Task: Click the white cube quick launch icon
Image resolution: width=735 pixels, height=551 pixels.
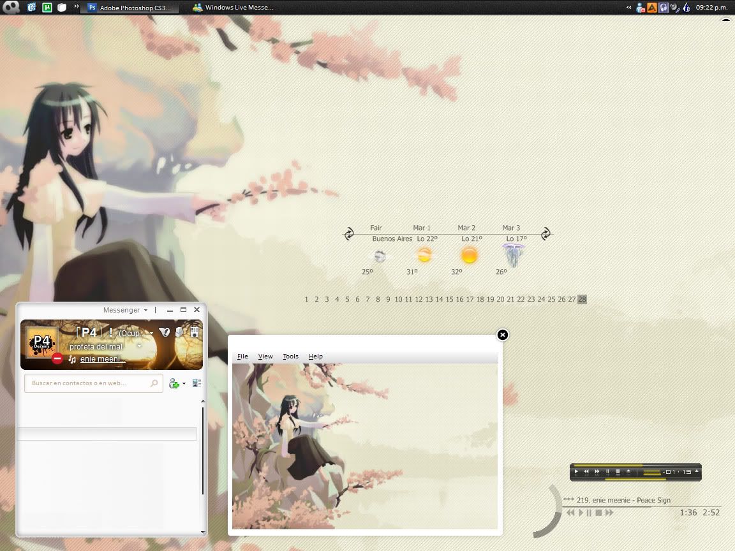Action: 62,8
